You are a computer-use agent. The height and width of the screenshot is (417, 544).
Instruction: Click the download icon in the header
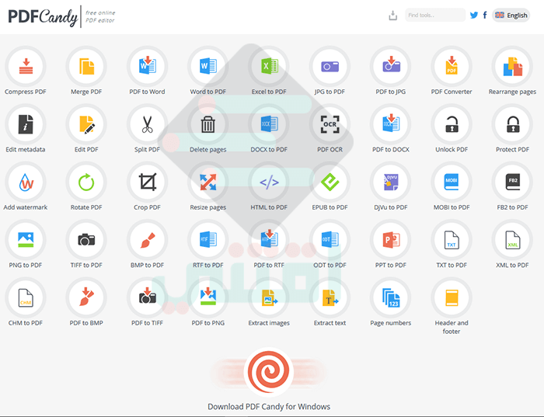point(392,16)
